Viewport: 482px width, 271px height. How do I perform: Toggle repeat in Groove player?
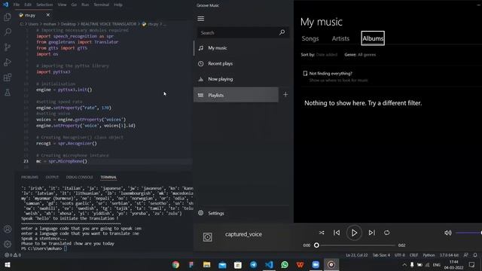[x=386, y=233]
